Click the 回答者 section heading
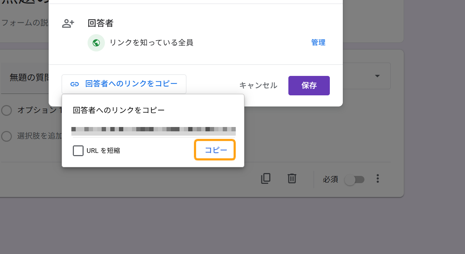The height and width of the screenshot is (254, 465). coord(101,23)
